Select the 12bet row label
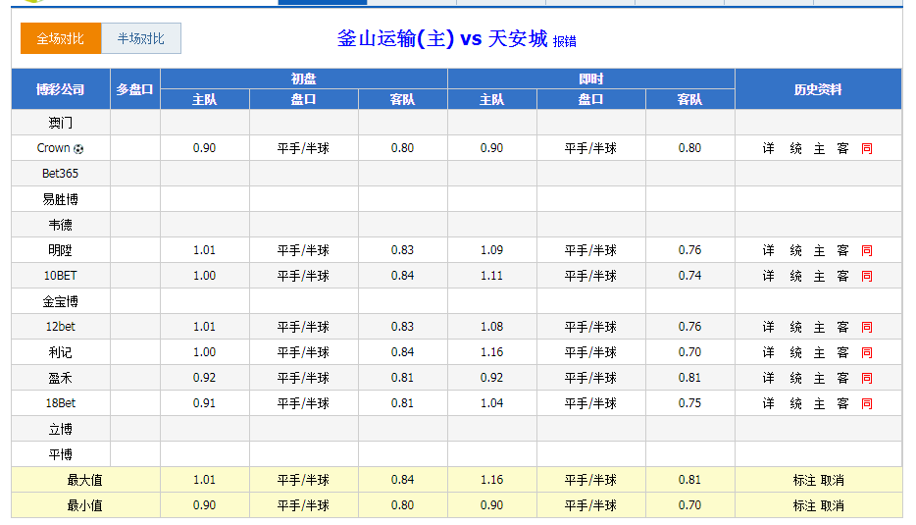 60,327
